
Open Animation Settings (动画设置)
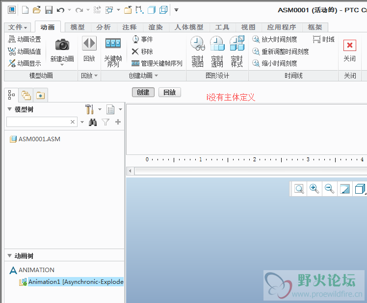25,39
